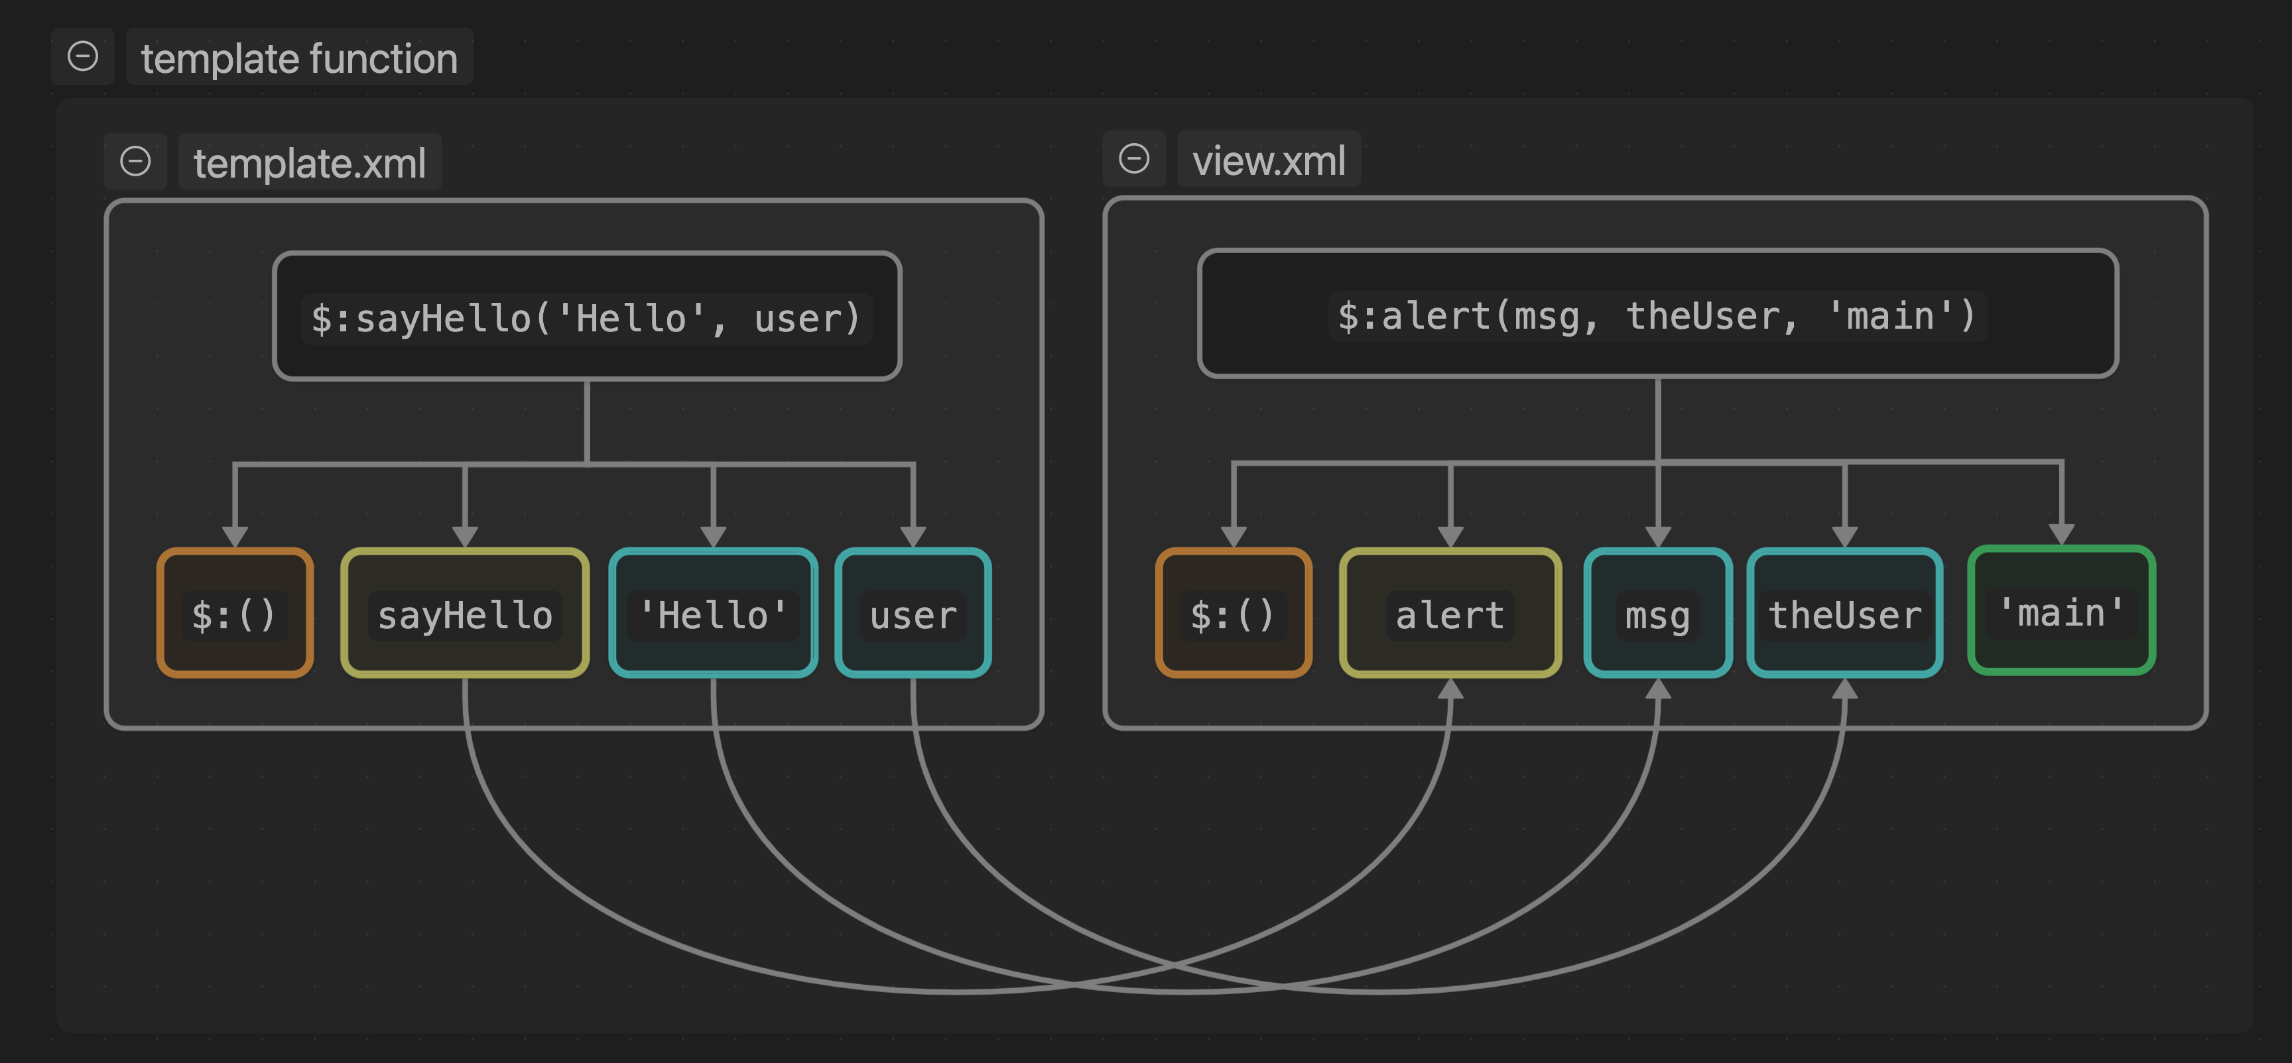Click the orange $:() node in view.xml
The width and height of the screenshot is (2292, 1063).
click(x=1233, y=613)
